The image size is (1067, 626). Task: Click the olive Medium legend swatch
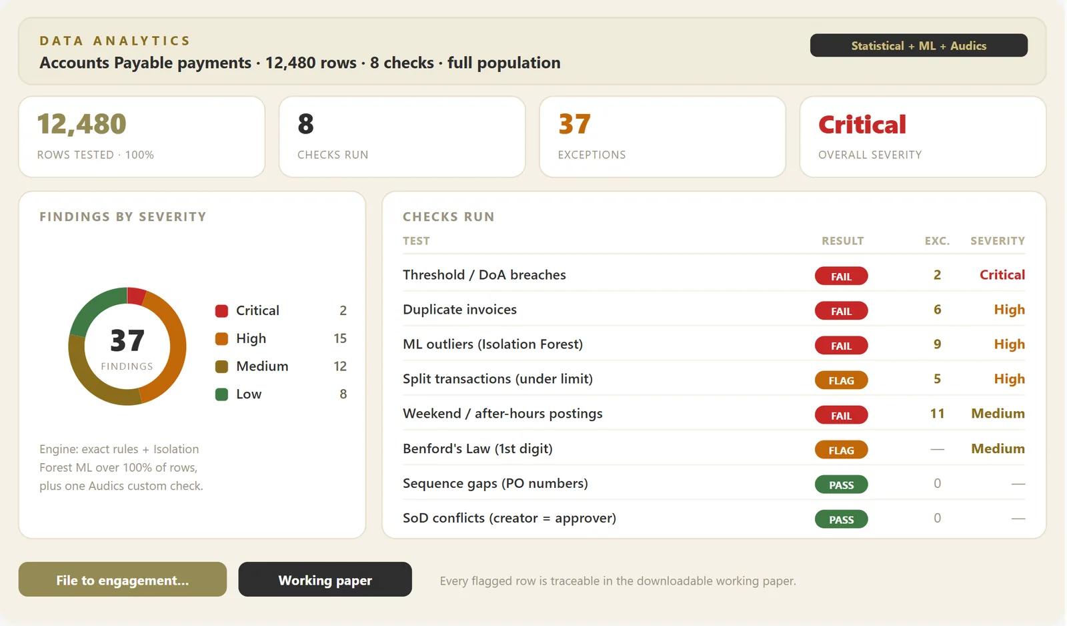point(222,366)
